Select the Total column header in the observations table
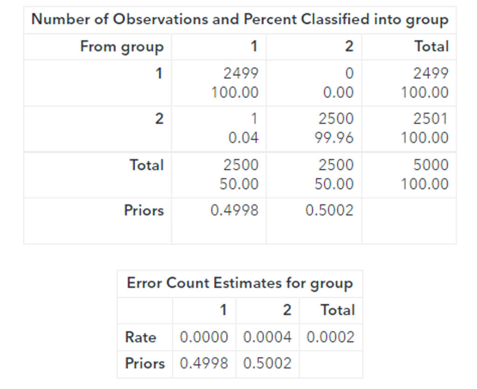This screenshot has height=389, width=477. point(432,47)
